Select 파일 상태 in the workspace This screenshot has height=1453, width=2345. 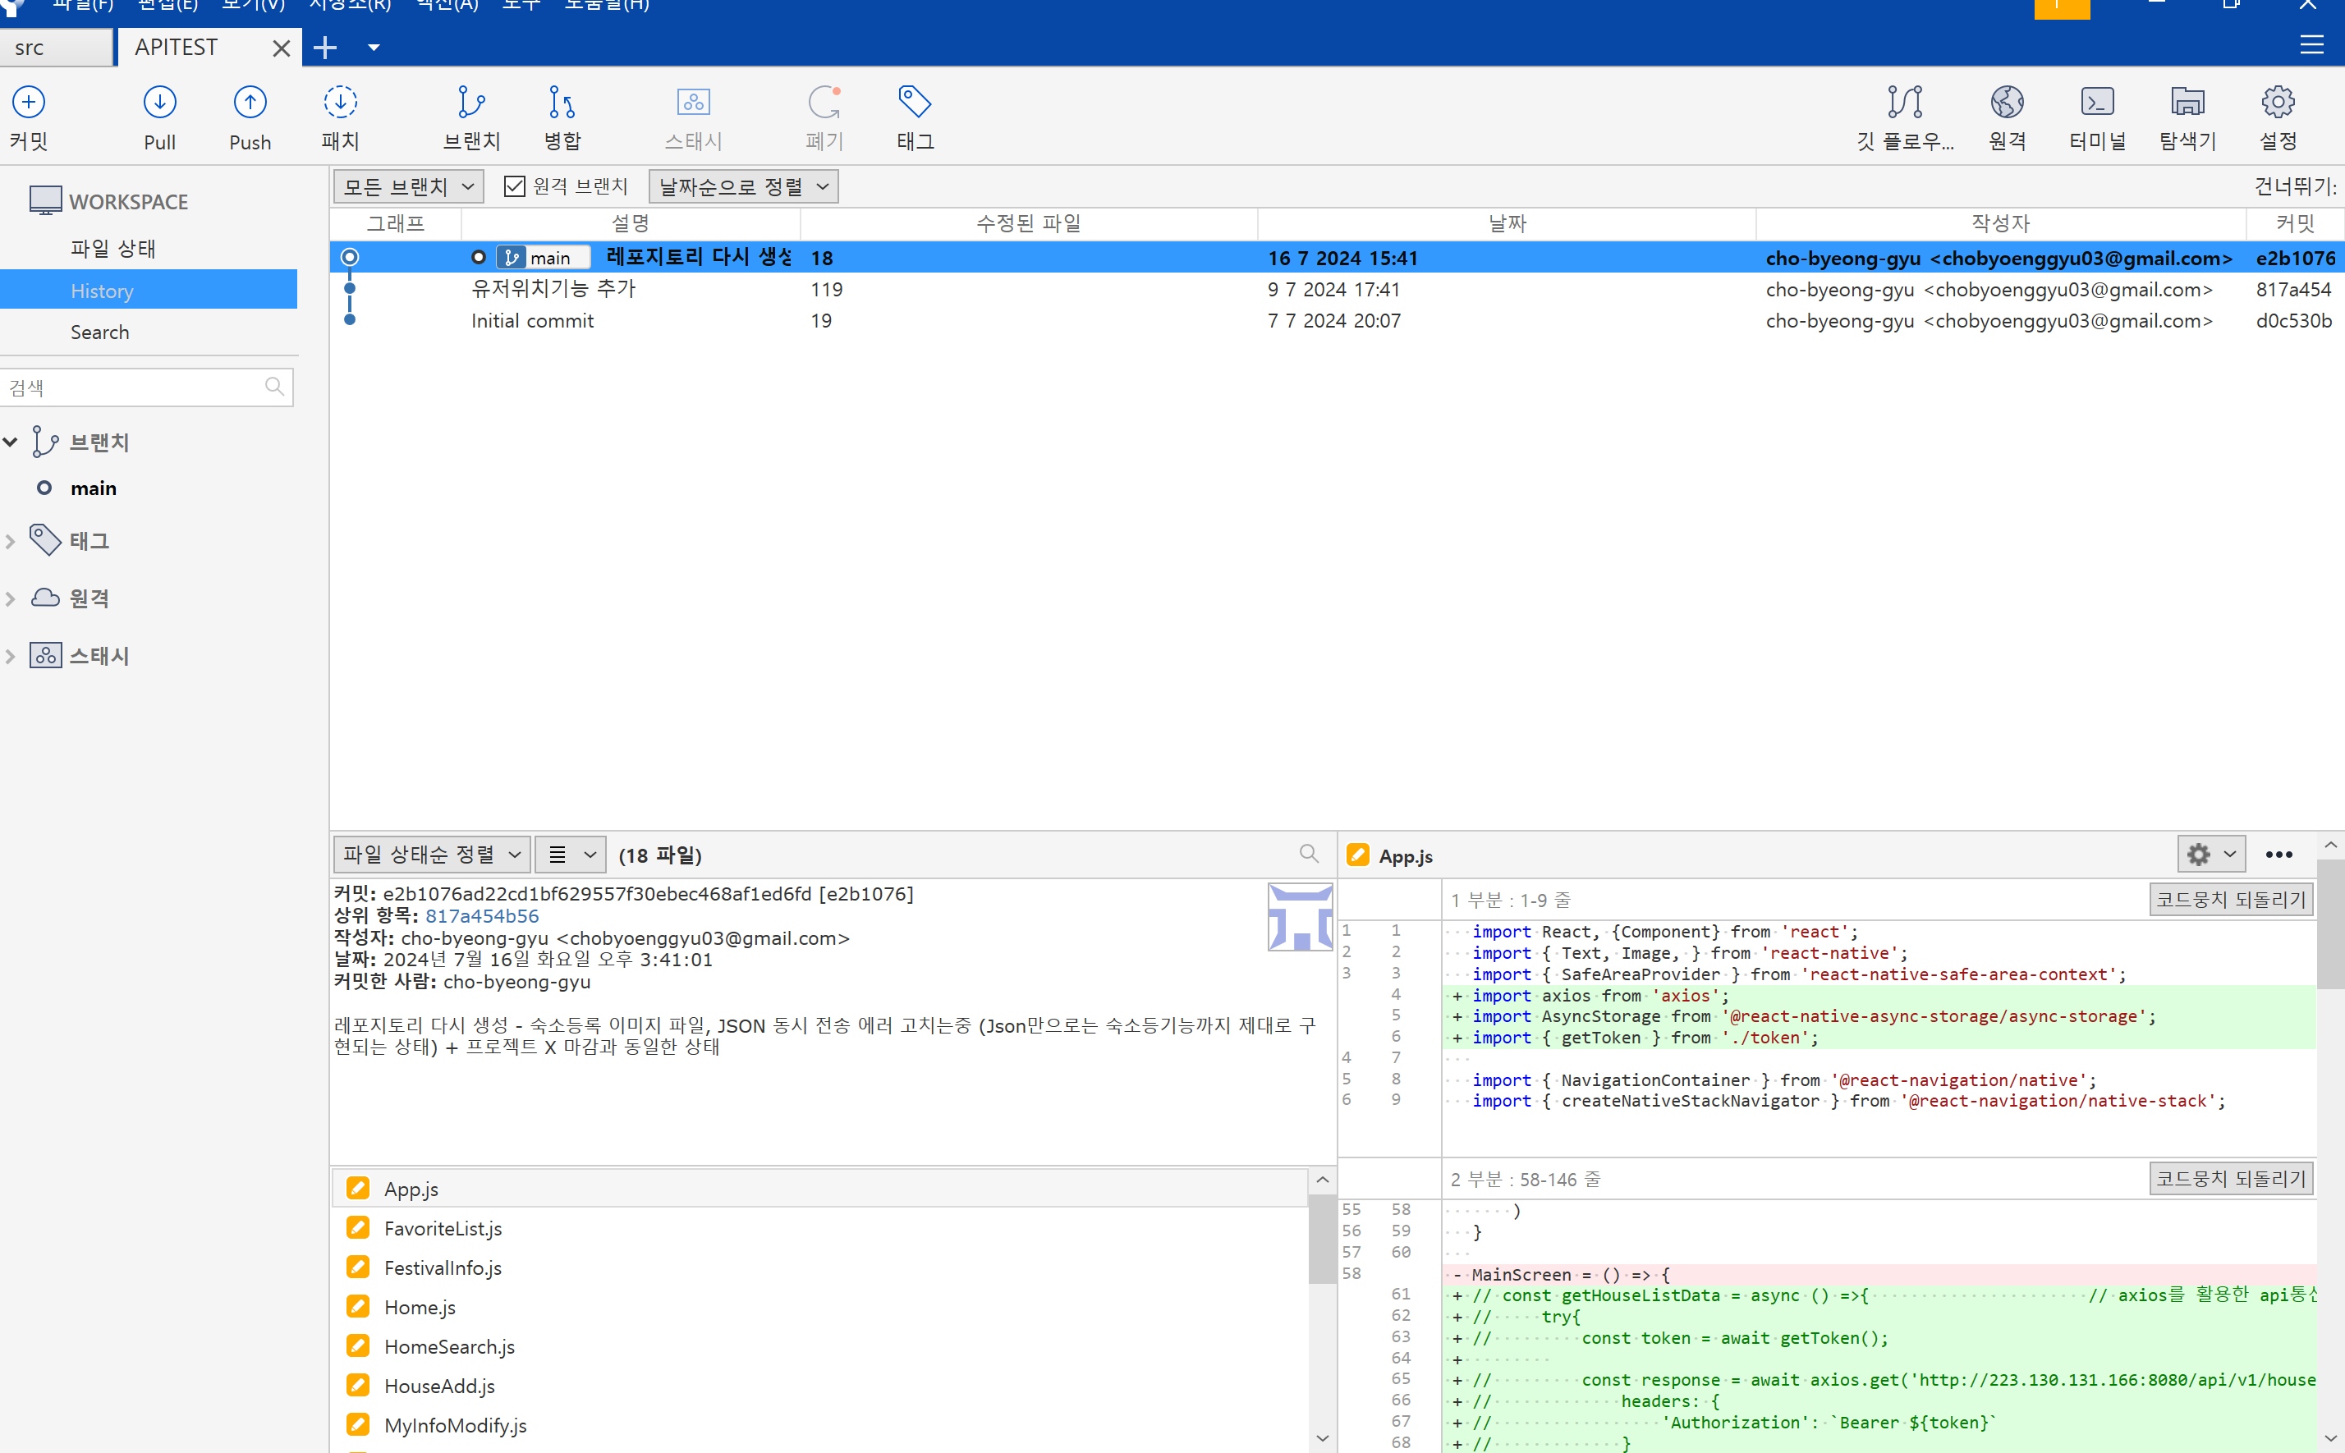pos(112,249)
